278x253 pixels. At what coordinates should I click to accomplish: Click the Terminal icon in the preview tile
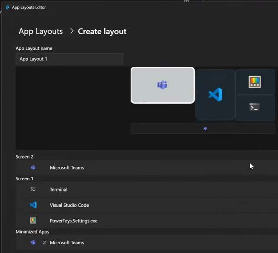pos(255,107)
